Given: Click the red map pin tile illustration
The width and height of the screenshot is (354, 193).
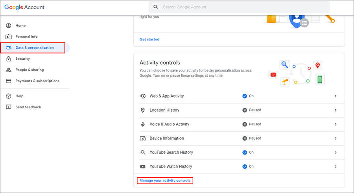Looking at the screenshot, I should (x=317, y=66).
